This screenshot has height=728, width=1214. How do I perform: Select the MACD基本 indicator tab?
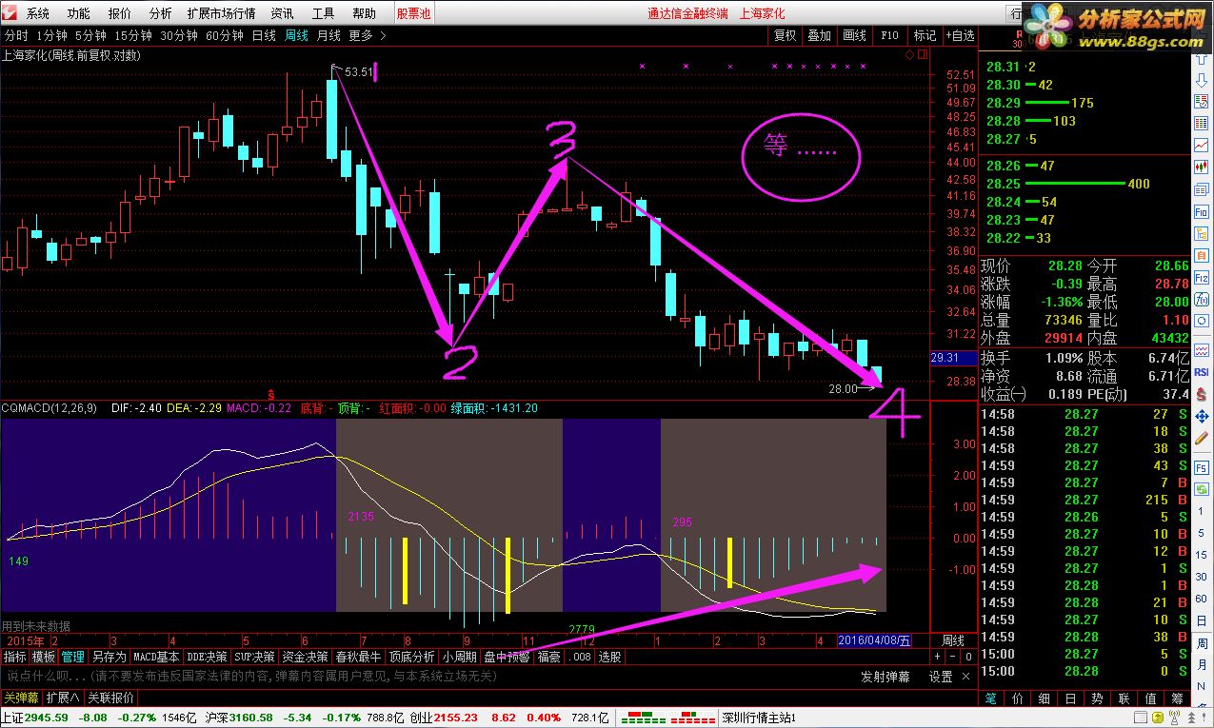click(x=156, y=657)
